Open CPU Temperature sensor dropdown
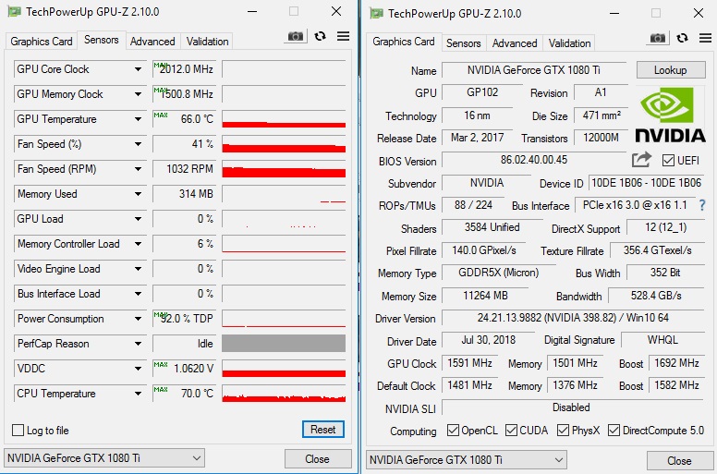Viewport: 717px width, 474px height. click(138, 394)
